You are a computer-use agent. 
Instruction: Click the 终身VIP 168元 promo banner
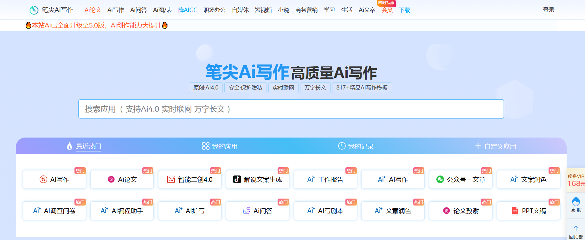(x=576, y=180)
